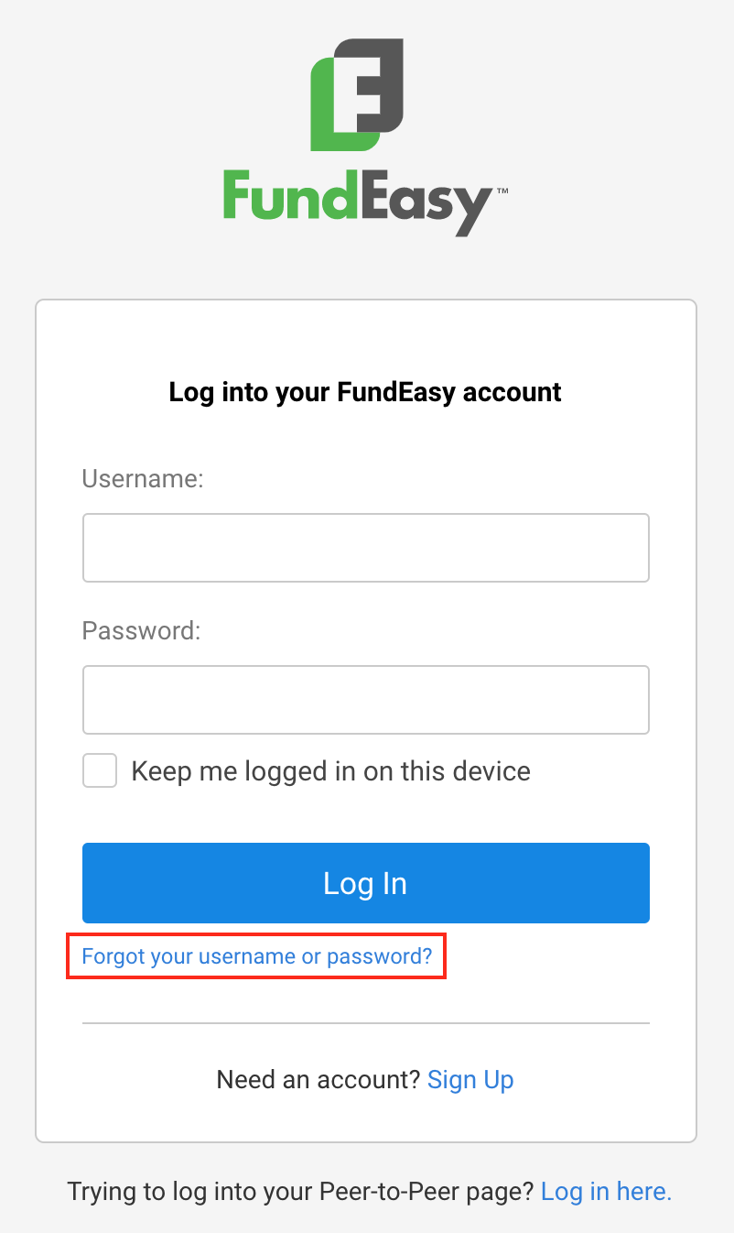Screen dimensions: 734x1233
Task: Open the 'Forgot your username or password?' link
Action: [x=256, y=956]
